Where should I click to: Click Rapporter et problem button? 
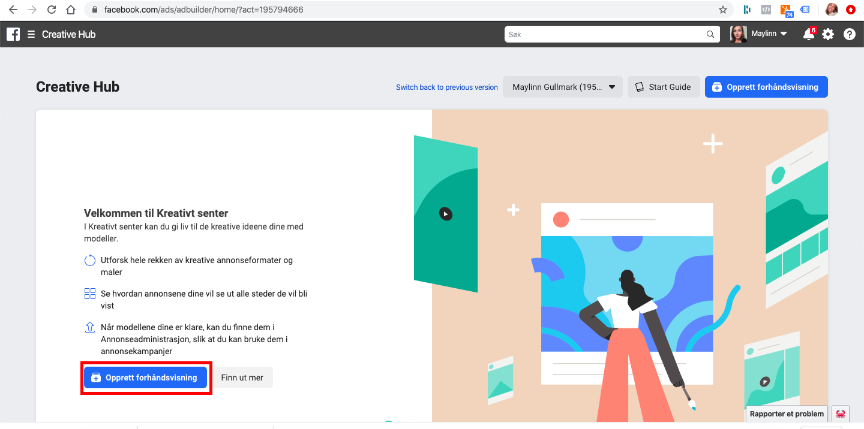tap(787, 414)
